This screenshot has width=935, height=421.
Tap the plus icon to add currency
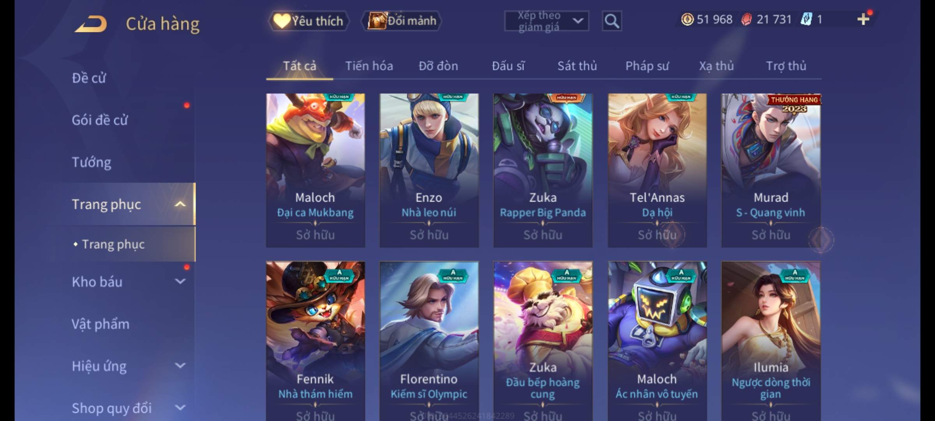[863, 19]
